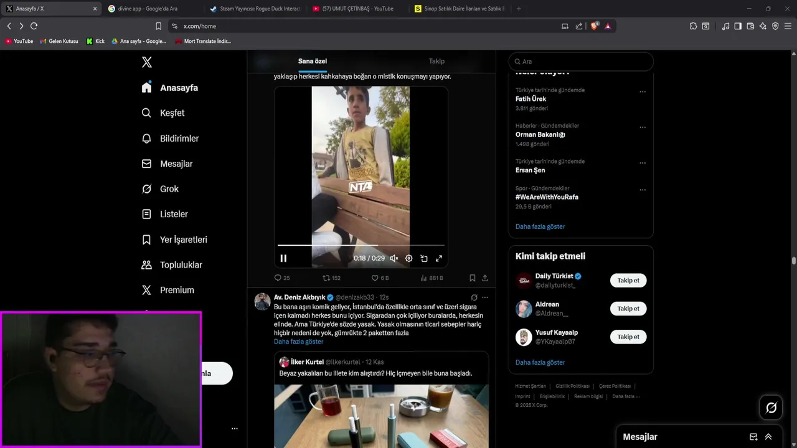The width and height of the screenshot is (797, 448).
Task: Open Keşfet from the sidebar
Action: [163, 113]
